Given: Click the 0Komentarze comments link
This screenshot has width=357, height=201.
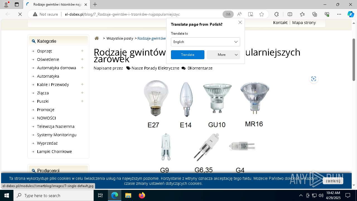Looking at the screenshot, I should tap(200, 68).
